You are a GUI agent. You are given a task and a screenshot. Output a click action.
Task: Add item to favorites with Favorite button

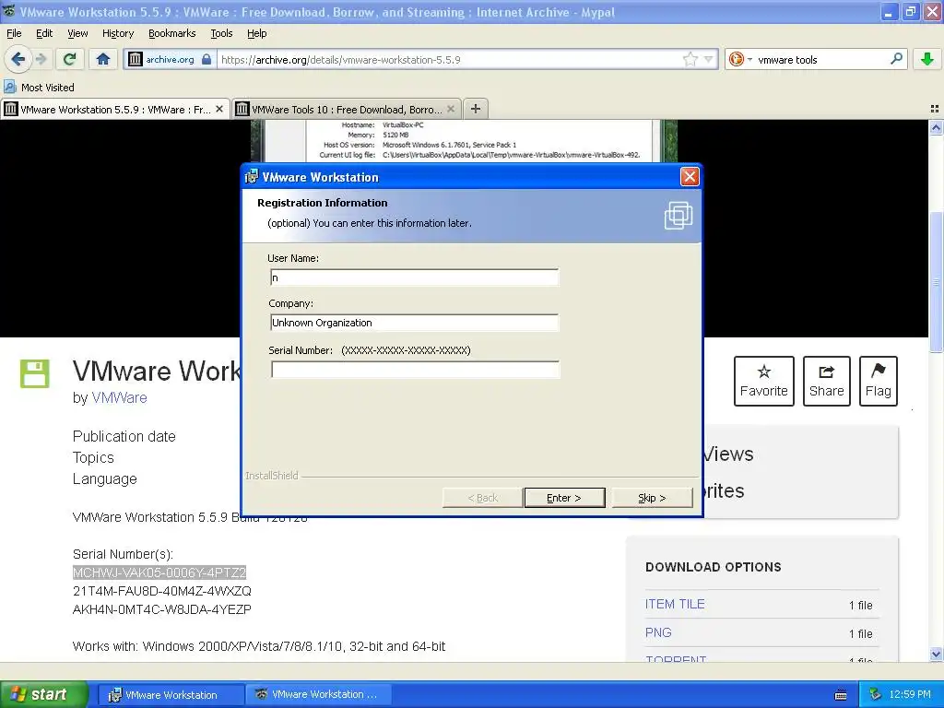764,381
